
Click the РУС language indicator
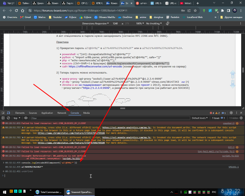point(214,192)
